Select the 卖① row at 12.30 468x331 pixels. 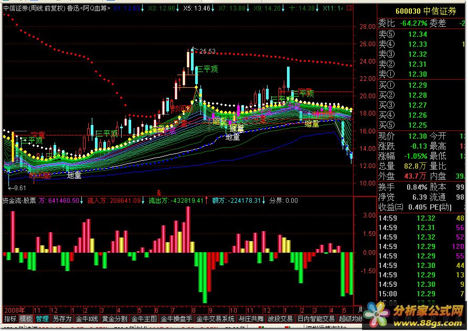pos(421,74)
